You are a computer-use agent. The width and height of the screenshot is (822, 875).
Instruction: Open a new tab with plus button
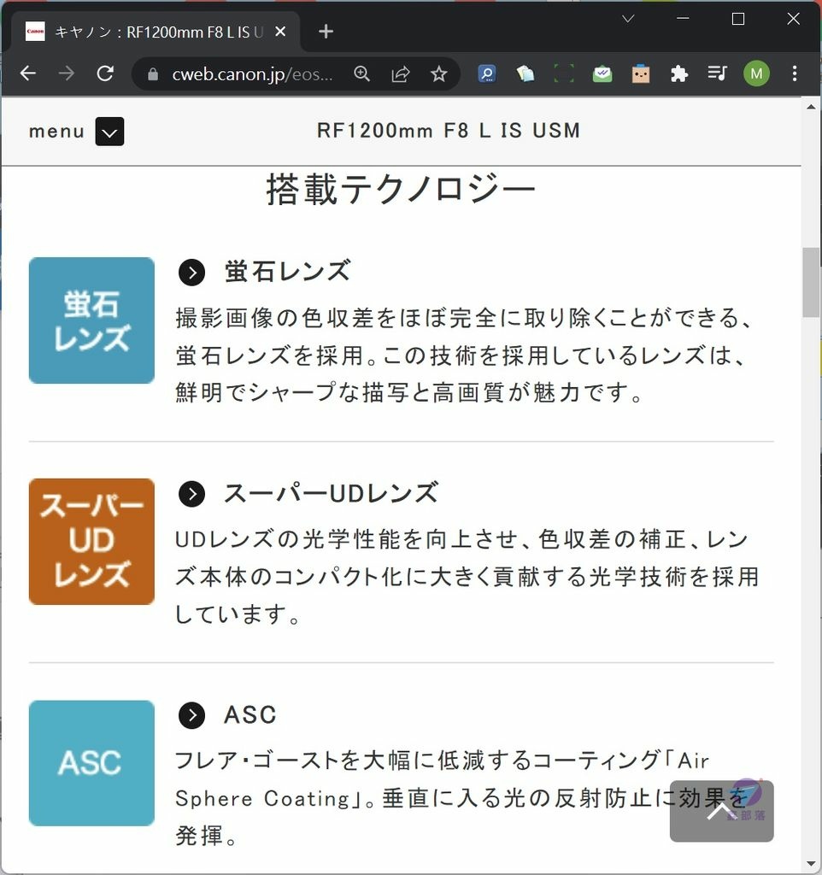point(326,32)
